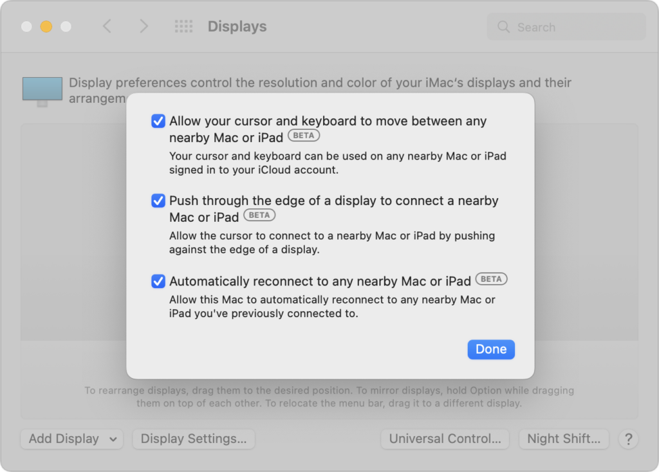Open help with the question mark button
Viewport: 659px width, 472px height.
click(628, 439)
